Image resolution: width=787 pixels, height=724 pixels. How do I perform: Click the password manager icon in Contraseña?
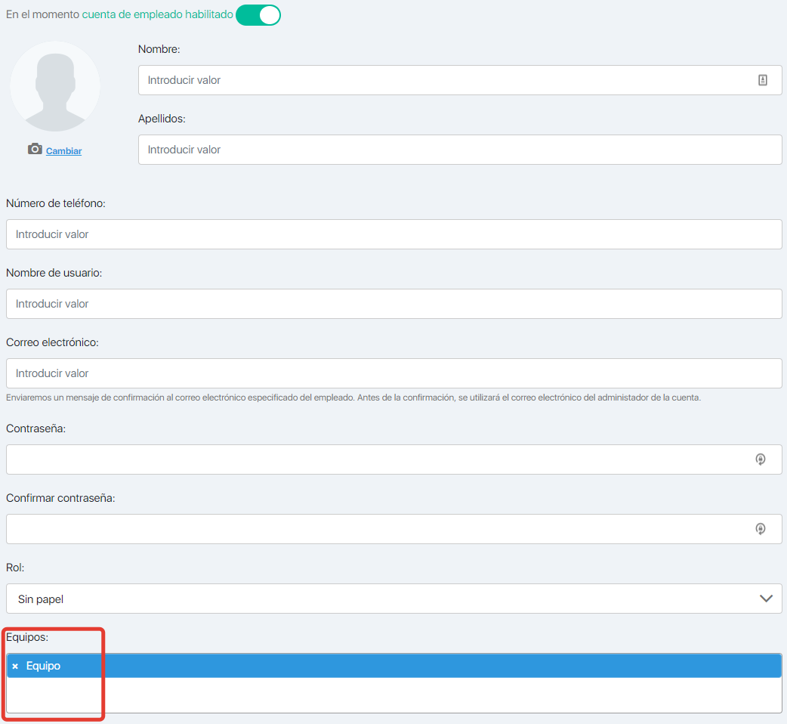click(761, 459)
